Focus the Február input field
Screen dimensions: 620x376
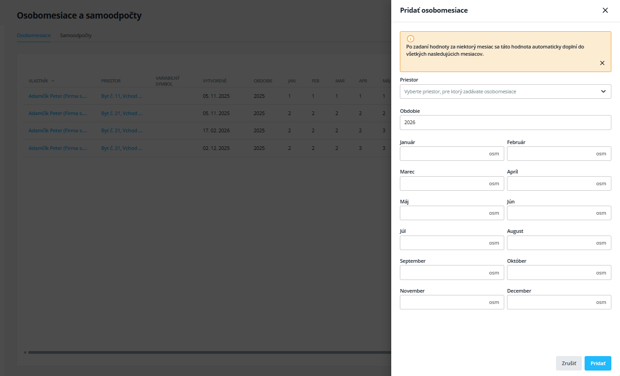point(559,154)
